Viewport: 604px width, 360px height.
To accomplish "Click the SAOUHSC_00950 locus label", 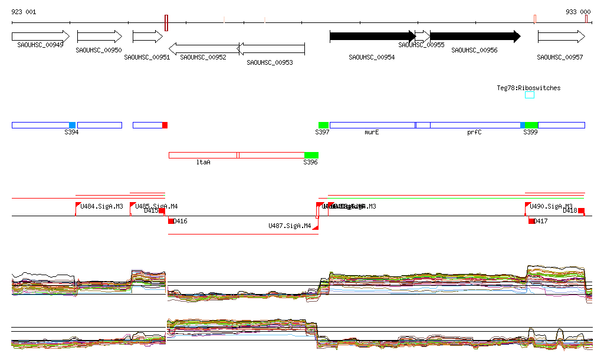I will coord(99,51).
